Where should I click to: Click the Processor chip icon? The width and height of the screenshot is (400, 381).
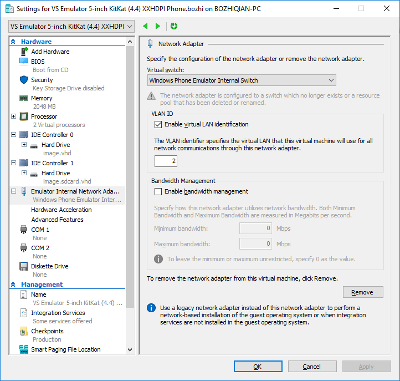(x=24, y=116)
